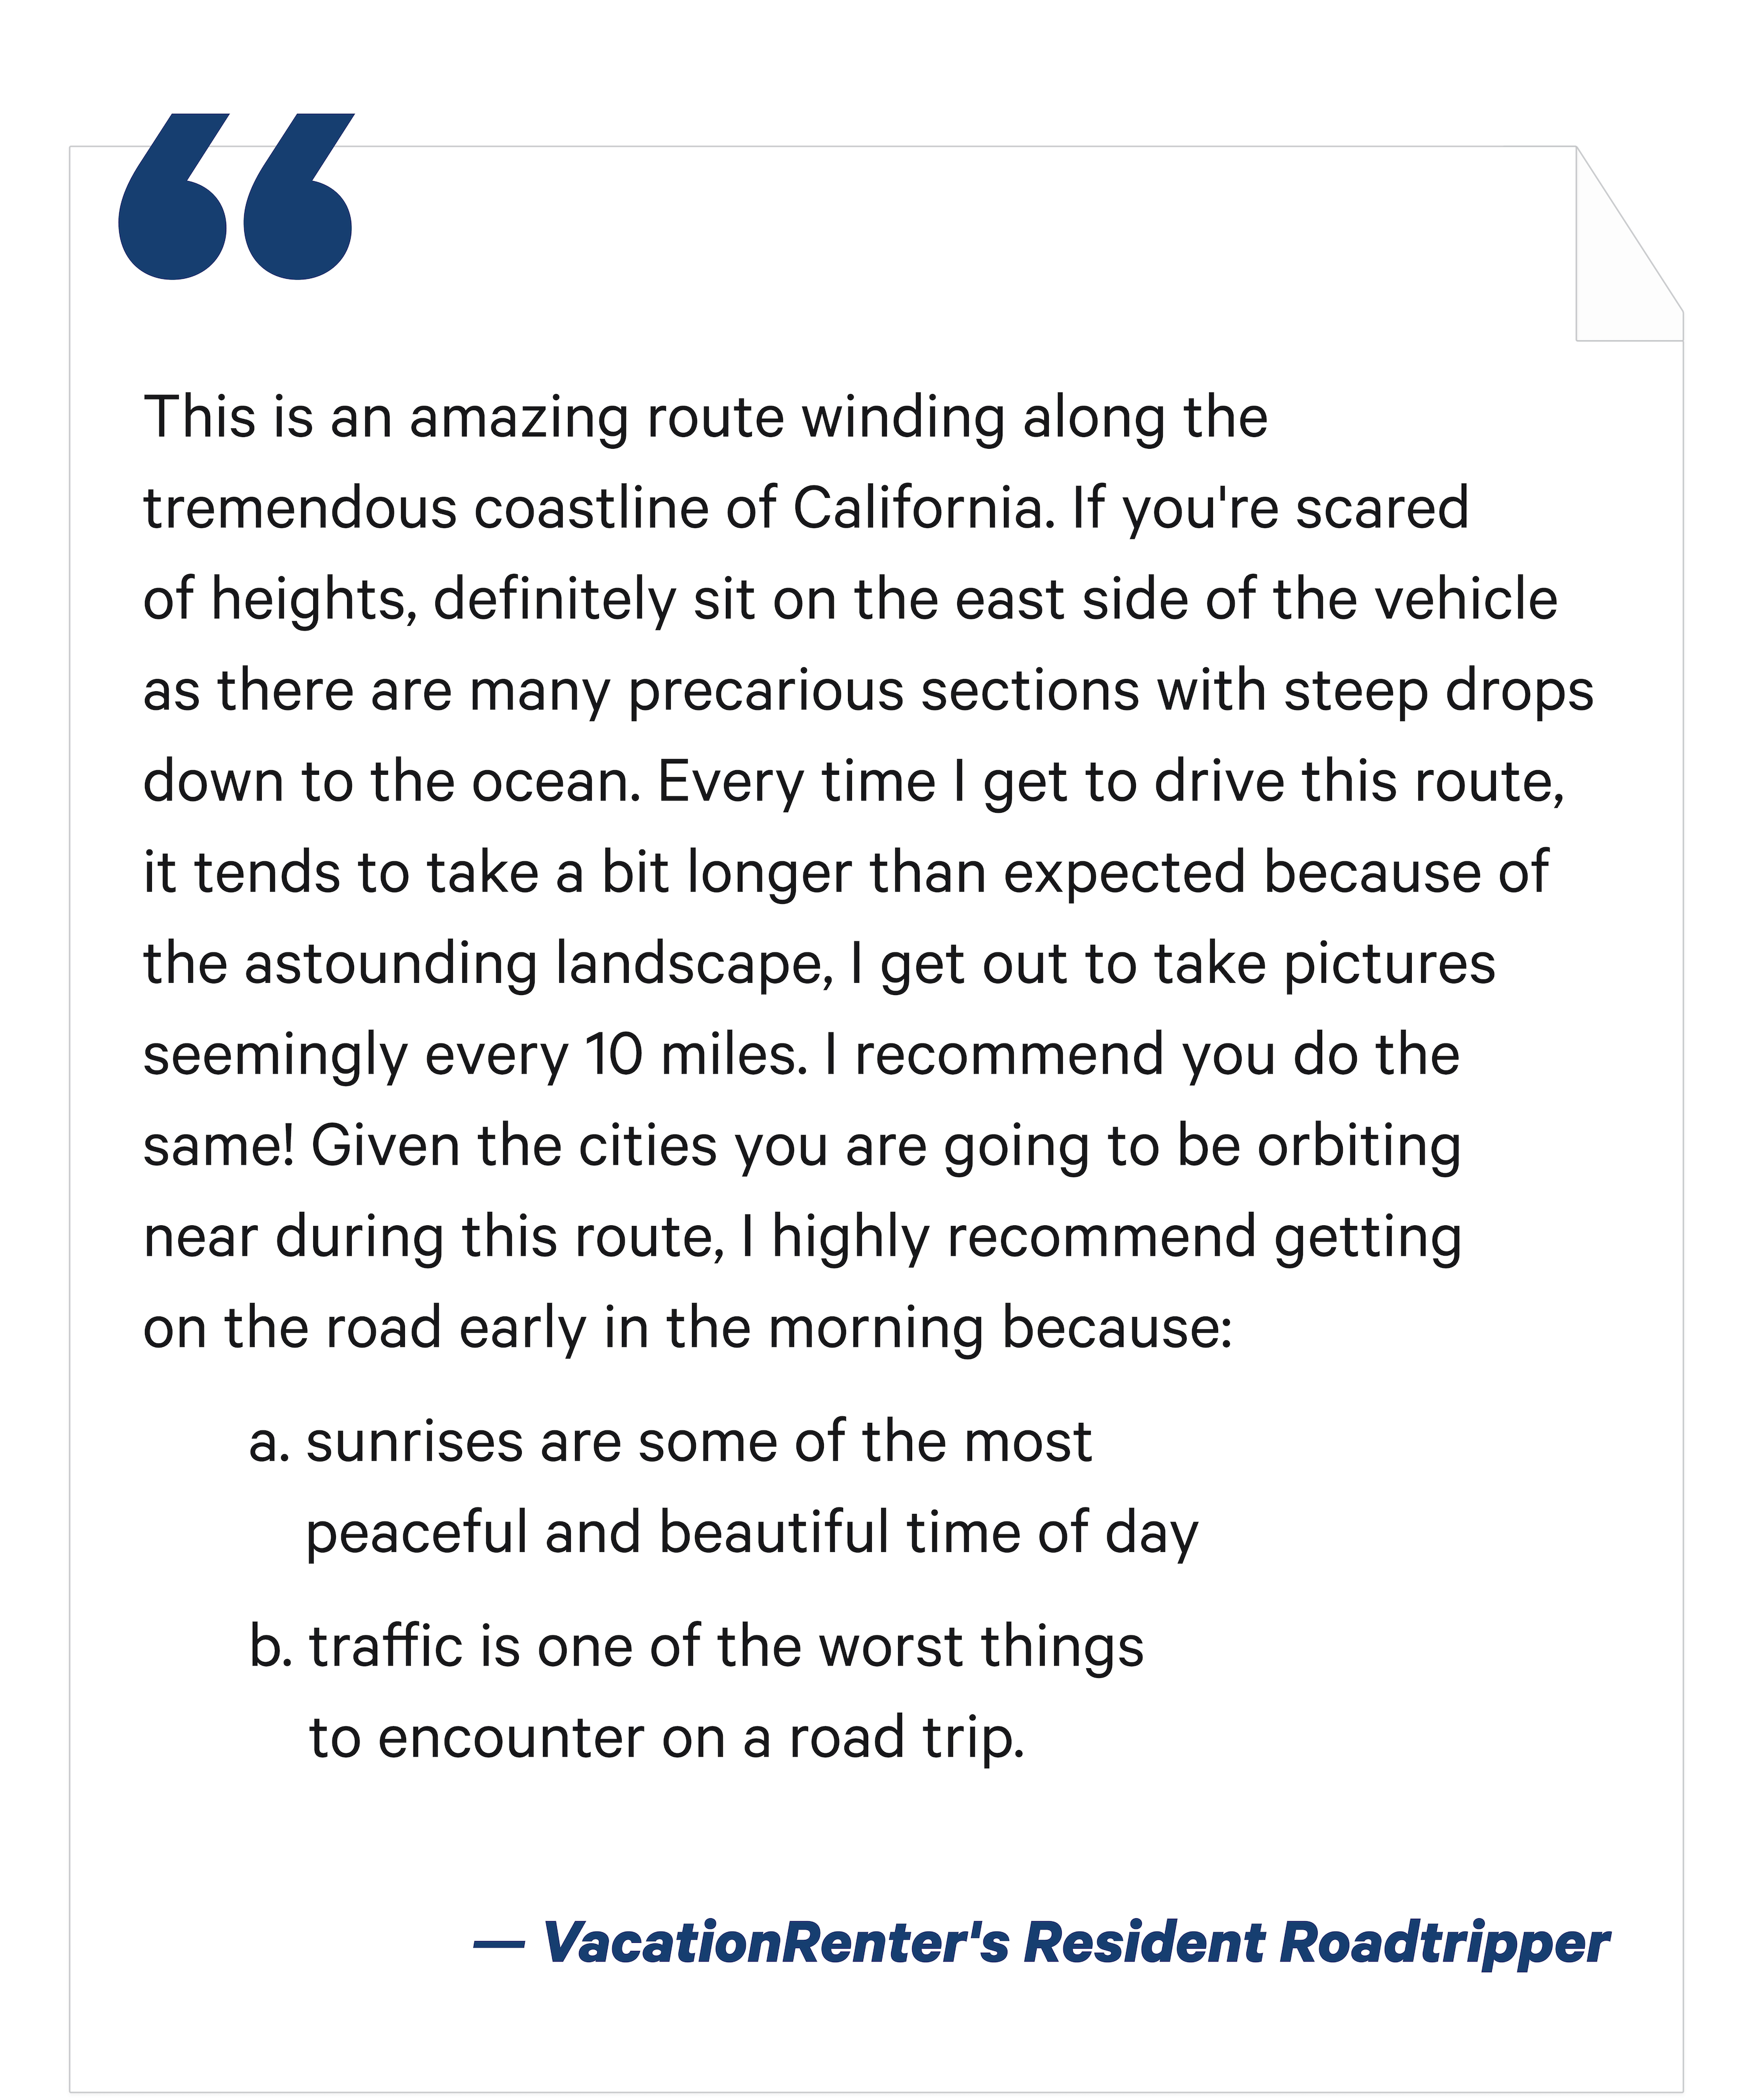Image resolution: width=1753 pixels, height=2100 pixels.
Task: Click 'peaceful and beautiful time of day'
Action: [752, 1533]
